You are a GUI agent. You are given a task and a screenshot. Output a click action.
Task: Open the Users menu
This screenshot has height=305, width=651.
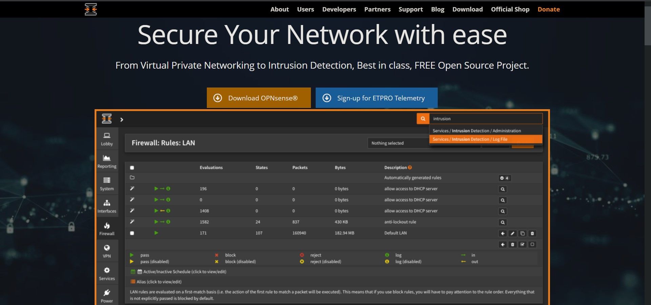click(305, 9)
